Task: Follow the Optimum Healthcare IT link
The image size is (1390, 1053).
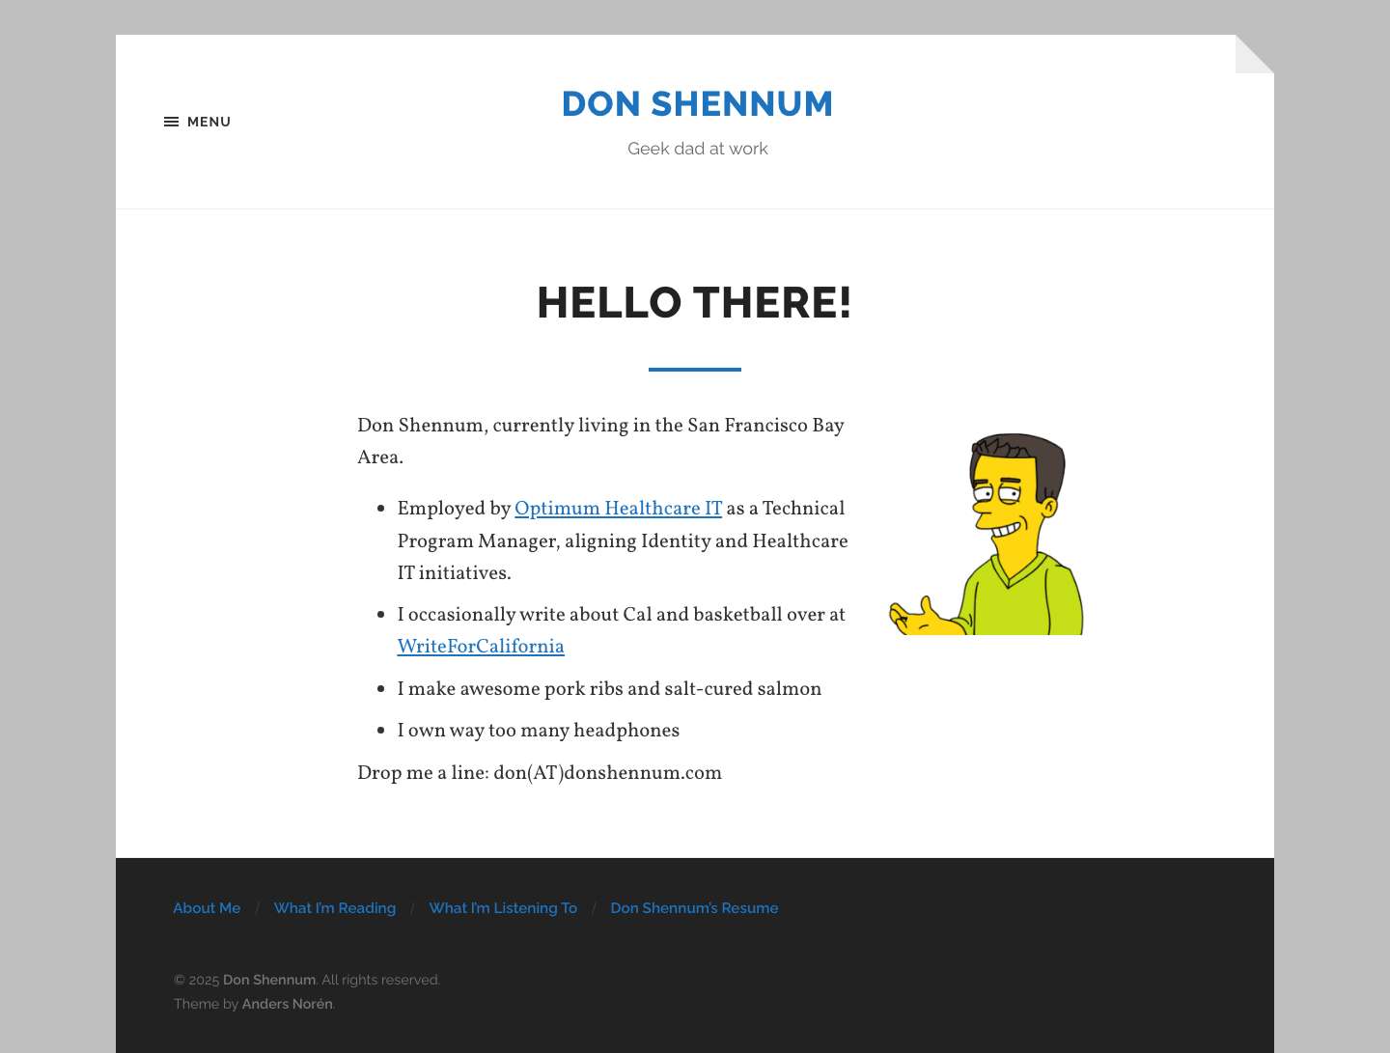Action: (618, 510)
